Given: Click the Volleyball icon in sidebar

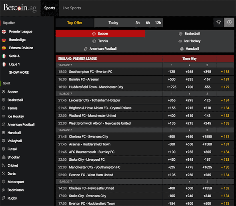Looking at the screenshot, I should (x=4, y=141).
